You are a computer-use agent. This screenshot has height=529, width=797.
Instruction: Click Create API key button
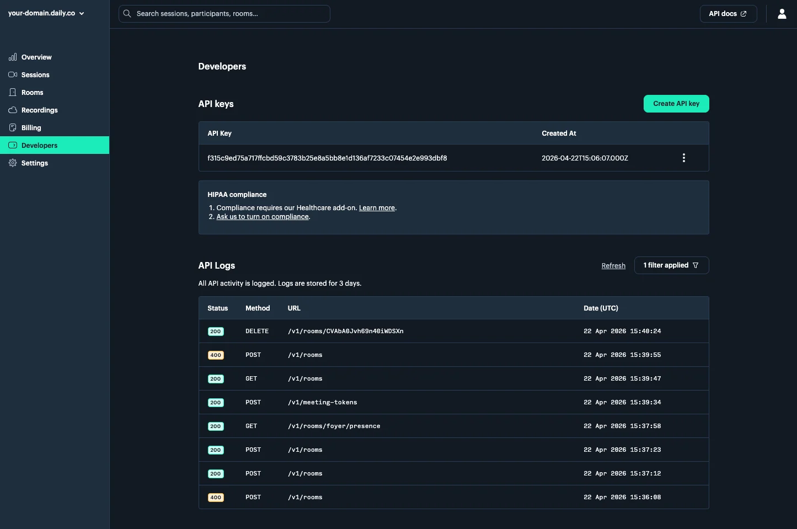(676, 104)
